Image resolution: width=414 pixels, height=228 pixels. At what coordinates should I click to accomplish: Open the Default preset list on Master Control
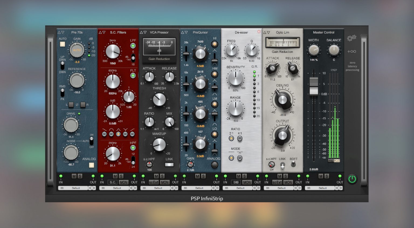pos(322,188)
